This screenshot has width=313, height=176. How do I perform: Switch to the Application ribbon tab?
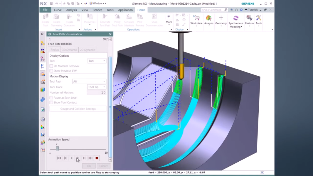[x=125, y=10]
